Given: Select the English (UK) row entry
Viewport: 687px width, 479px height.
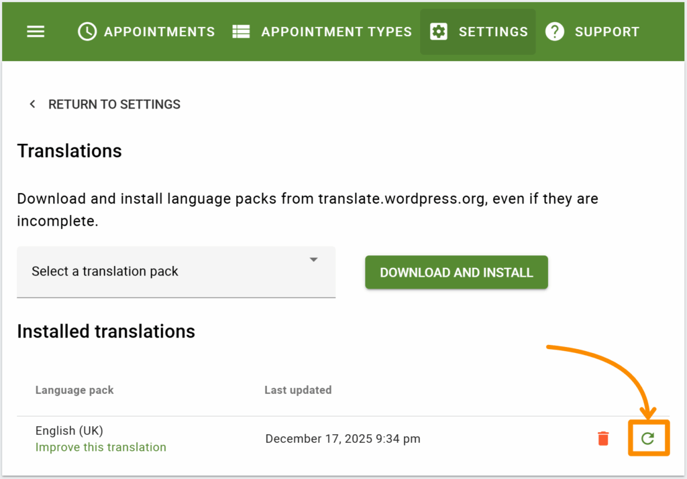Looking at the screenshot, I should point(69,431).
